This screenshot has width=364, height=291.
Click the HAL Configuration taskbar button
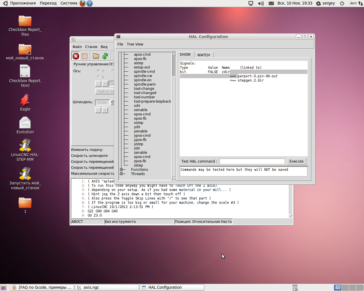click(x=172, y=288)
